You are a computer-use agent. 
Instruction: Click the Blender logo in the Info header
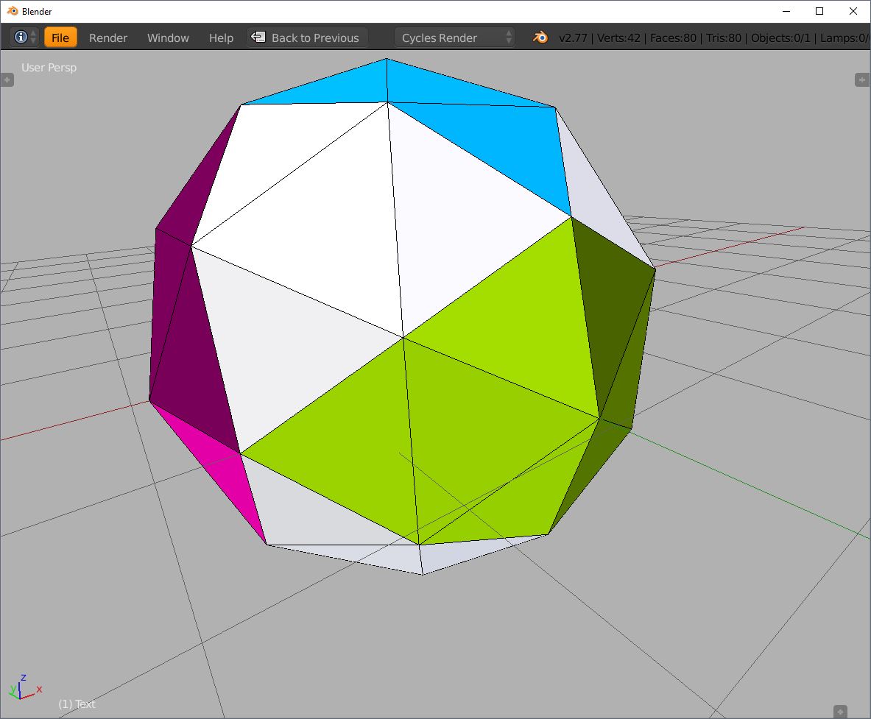(540, 38)
